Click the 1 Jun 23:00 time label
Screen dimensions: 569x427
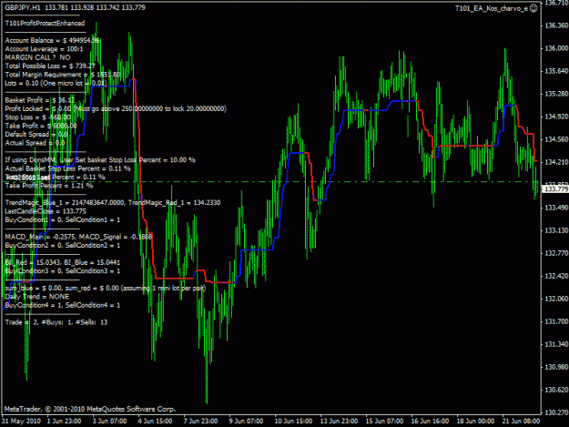[x=65, y=422]
